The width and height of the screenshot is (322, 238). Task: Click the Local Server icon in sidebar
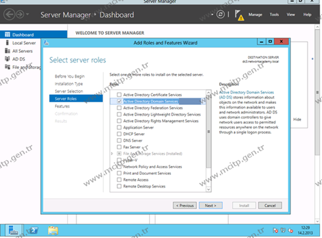pos(7,42)
